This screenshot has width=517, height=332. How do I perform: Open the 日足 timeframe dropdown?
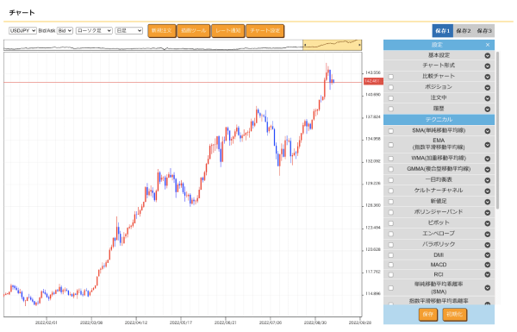point(128,31)
